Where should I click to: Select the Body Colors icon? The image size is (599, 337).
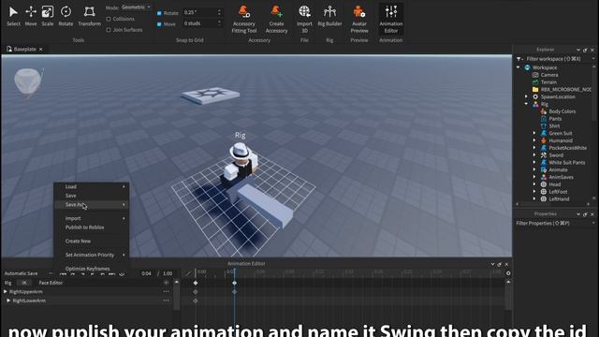pyautogui.click(x=544, y=111)
